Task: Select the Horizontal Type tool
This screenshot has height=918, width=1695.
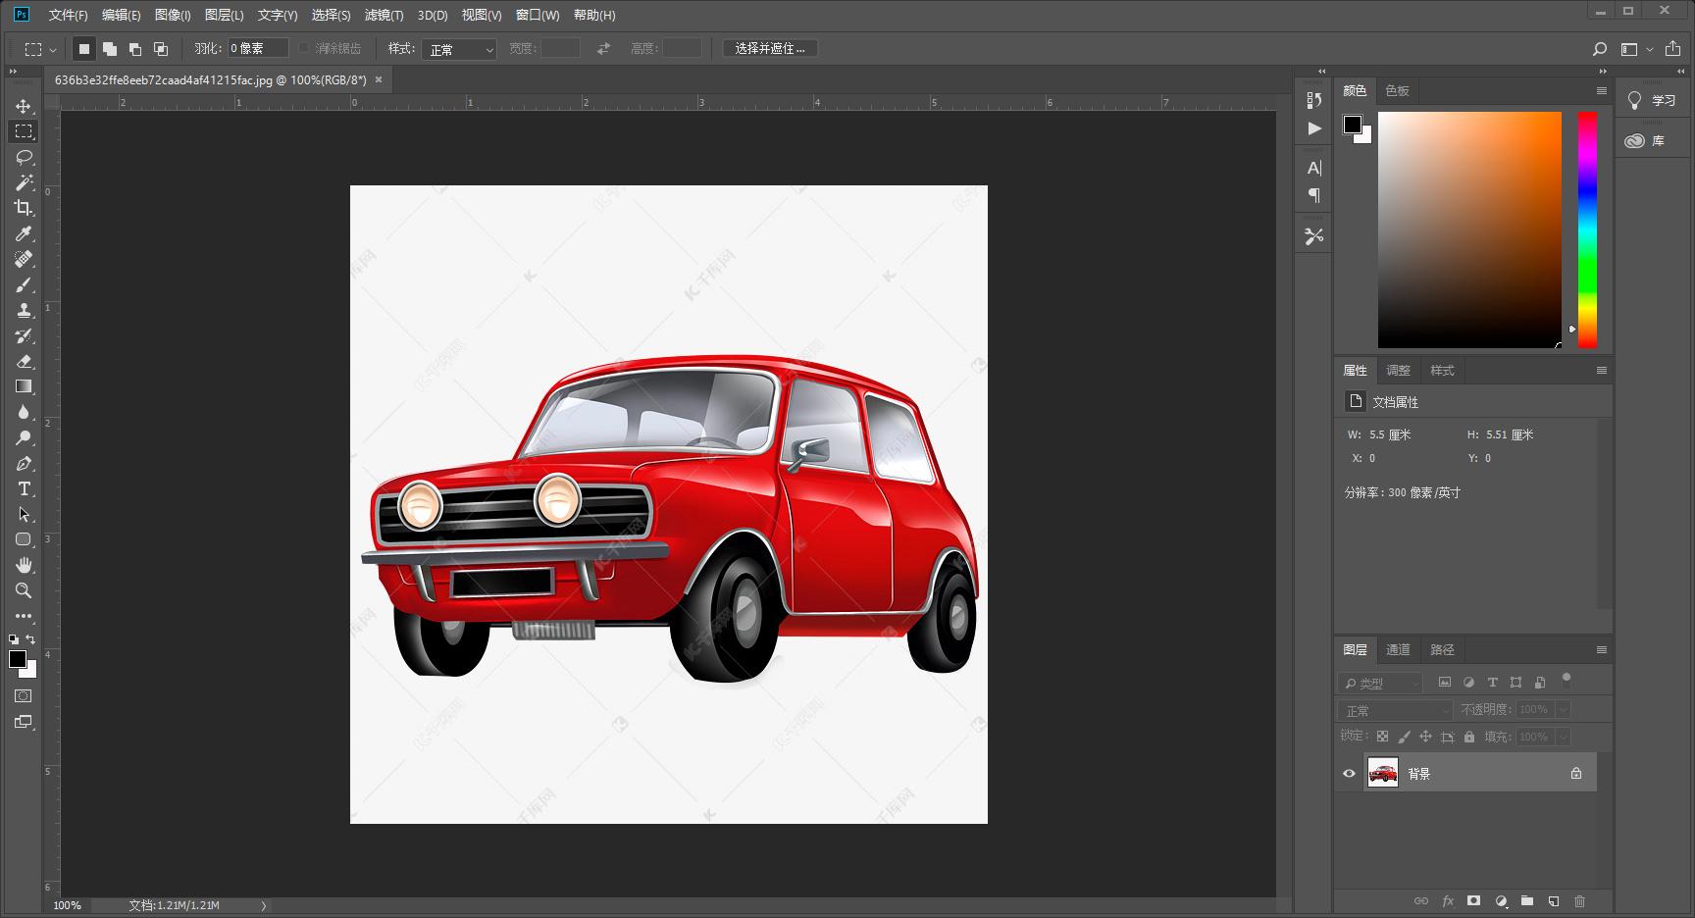Action: (24, 488)
